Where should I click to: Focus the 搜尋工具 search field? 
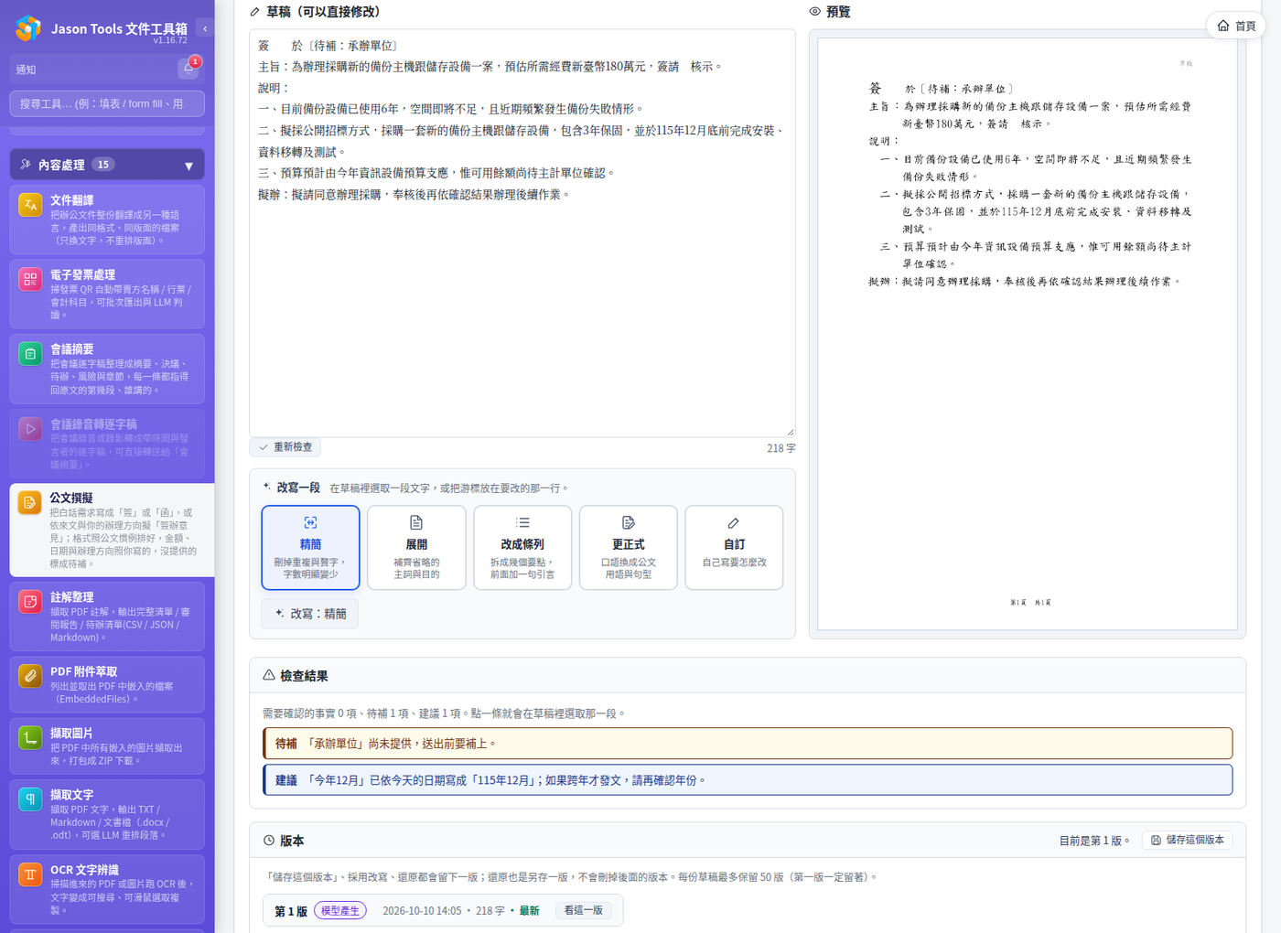107,103
